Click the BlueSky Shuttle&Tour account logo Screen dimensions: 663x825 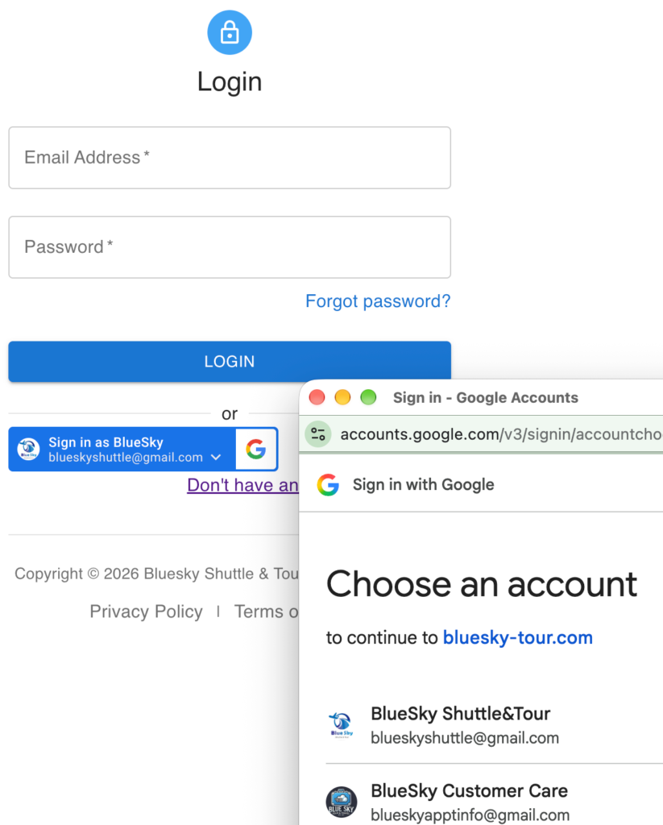coord(341,725)
